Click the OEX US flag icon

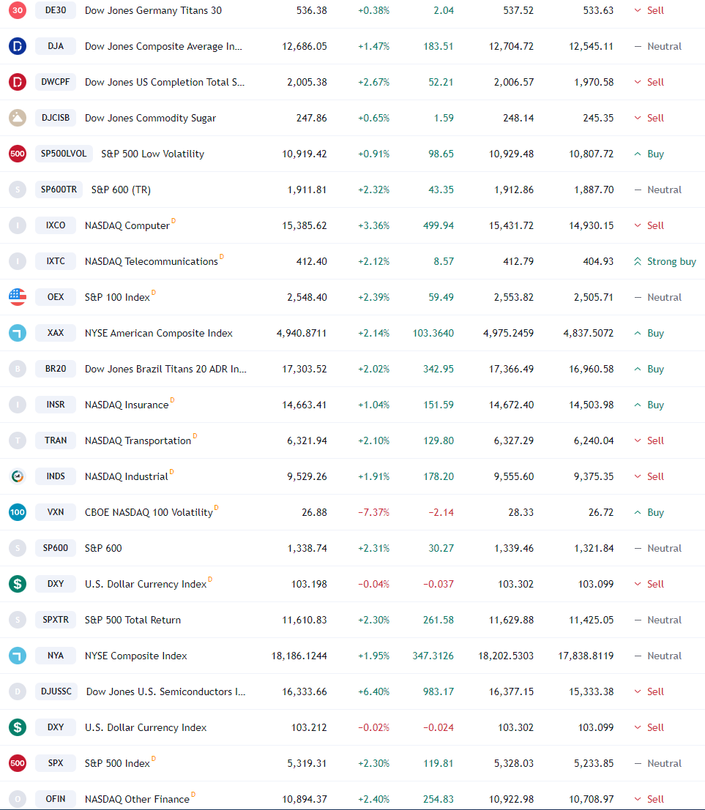point(18,297)
